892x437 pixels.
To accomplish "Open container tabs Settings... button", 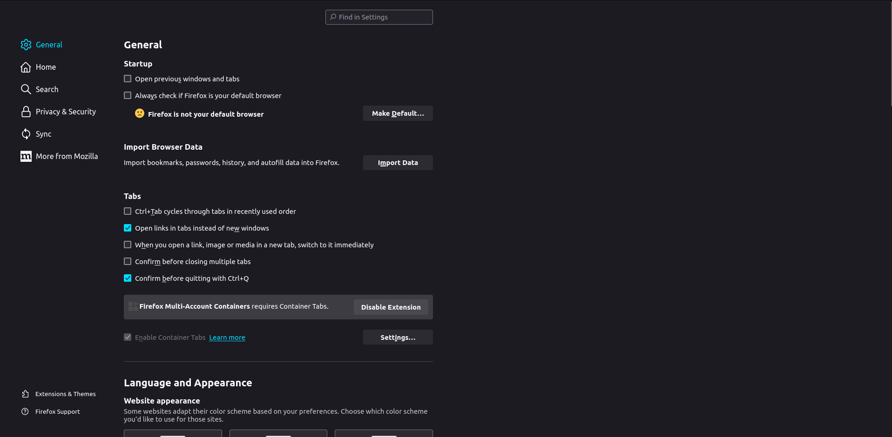I will point(398,337).
